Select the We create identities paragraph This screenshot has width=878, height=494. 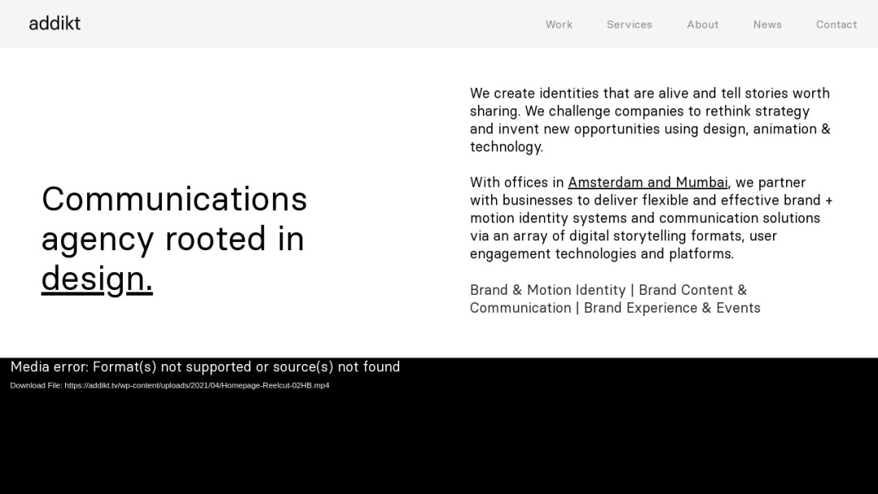click(x=650, y=119)
